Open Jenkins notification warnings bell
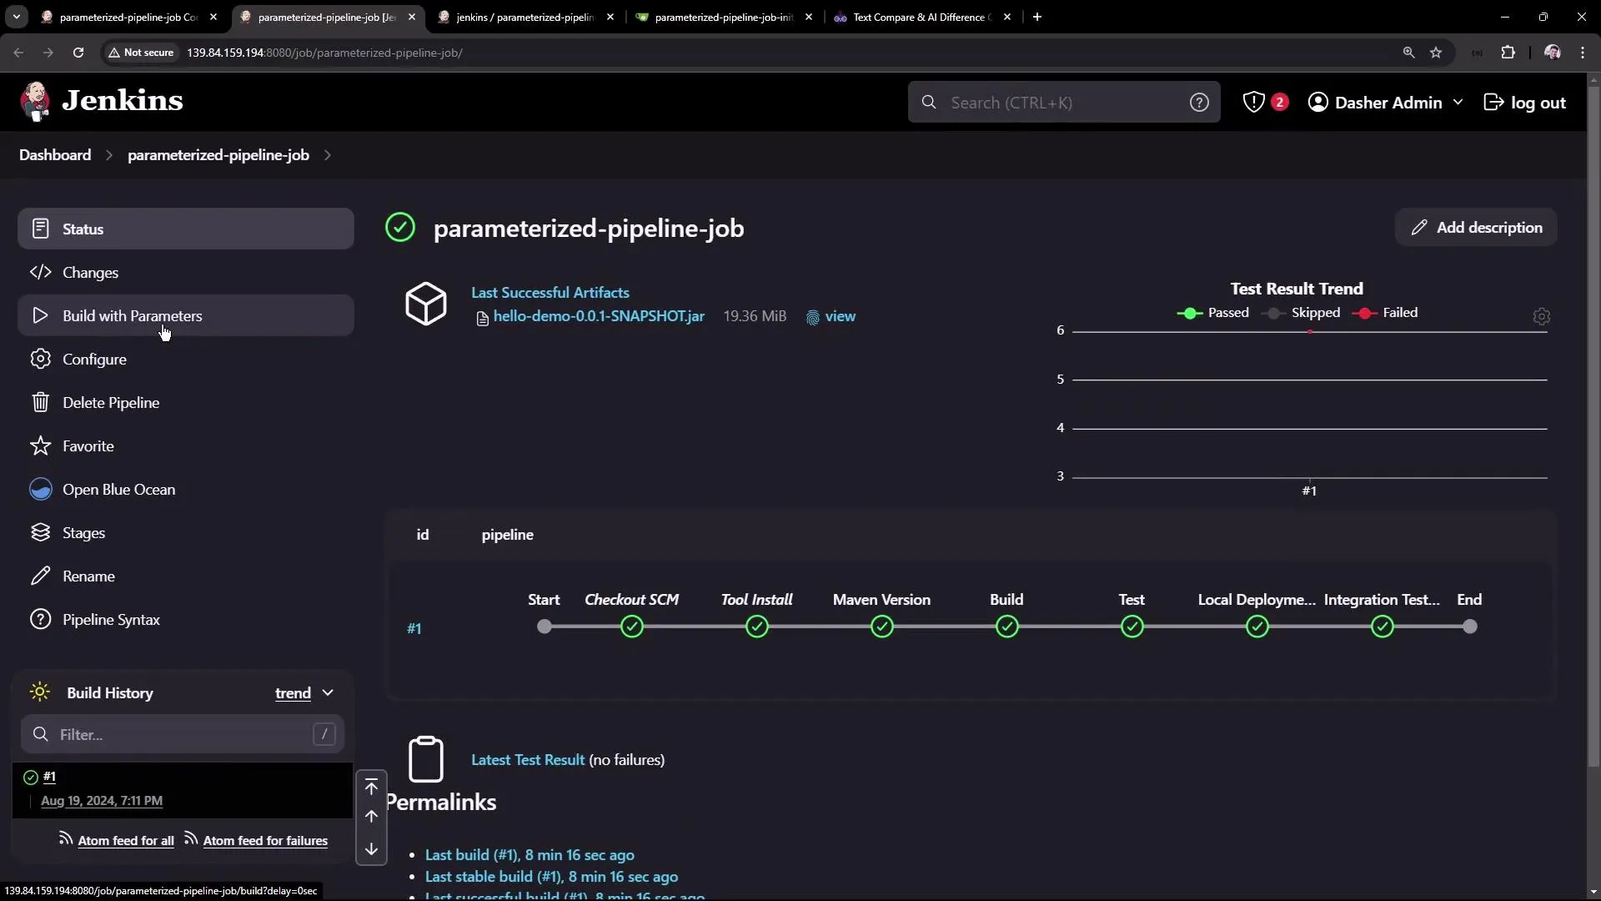Screen dimensions: 1601x901 (x=1264, y=102)
